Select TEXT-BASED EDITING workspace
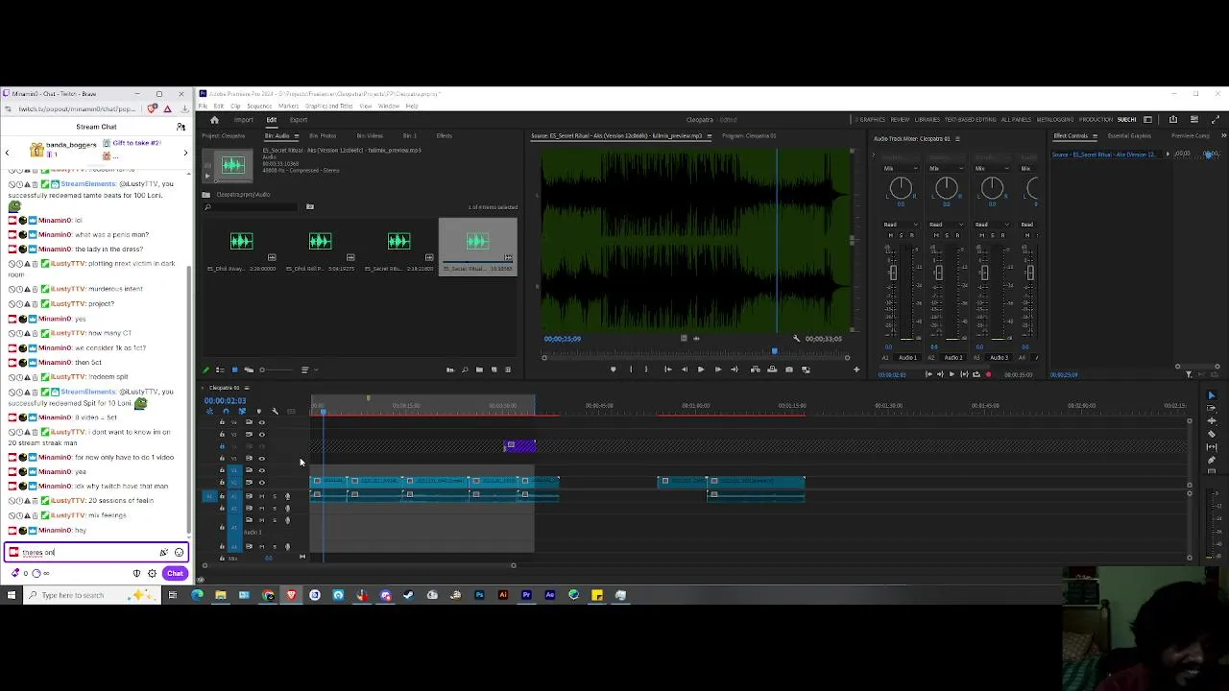1229x691 pixels. (971, 120)
